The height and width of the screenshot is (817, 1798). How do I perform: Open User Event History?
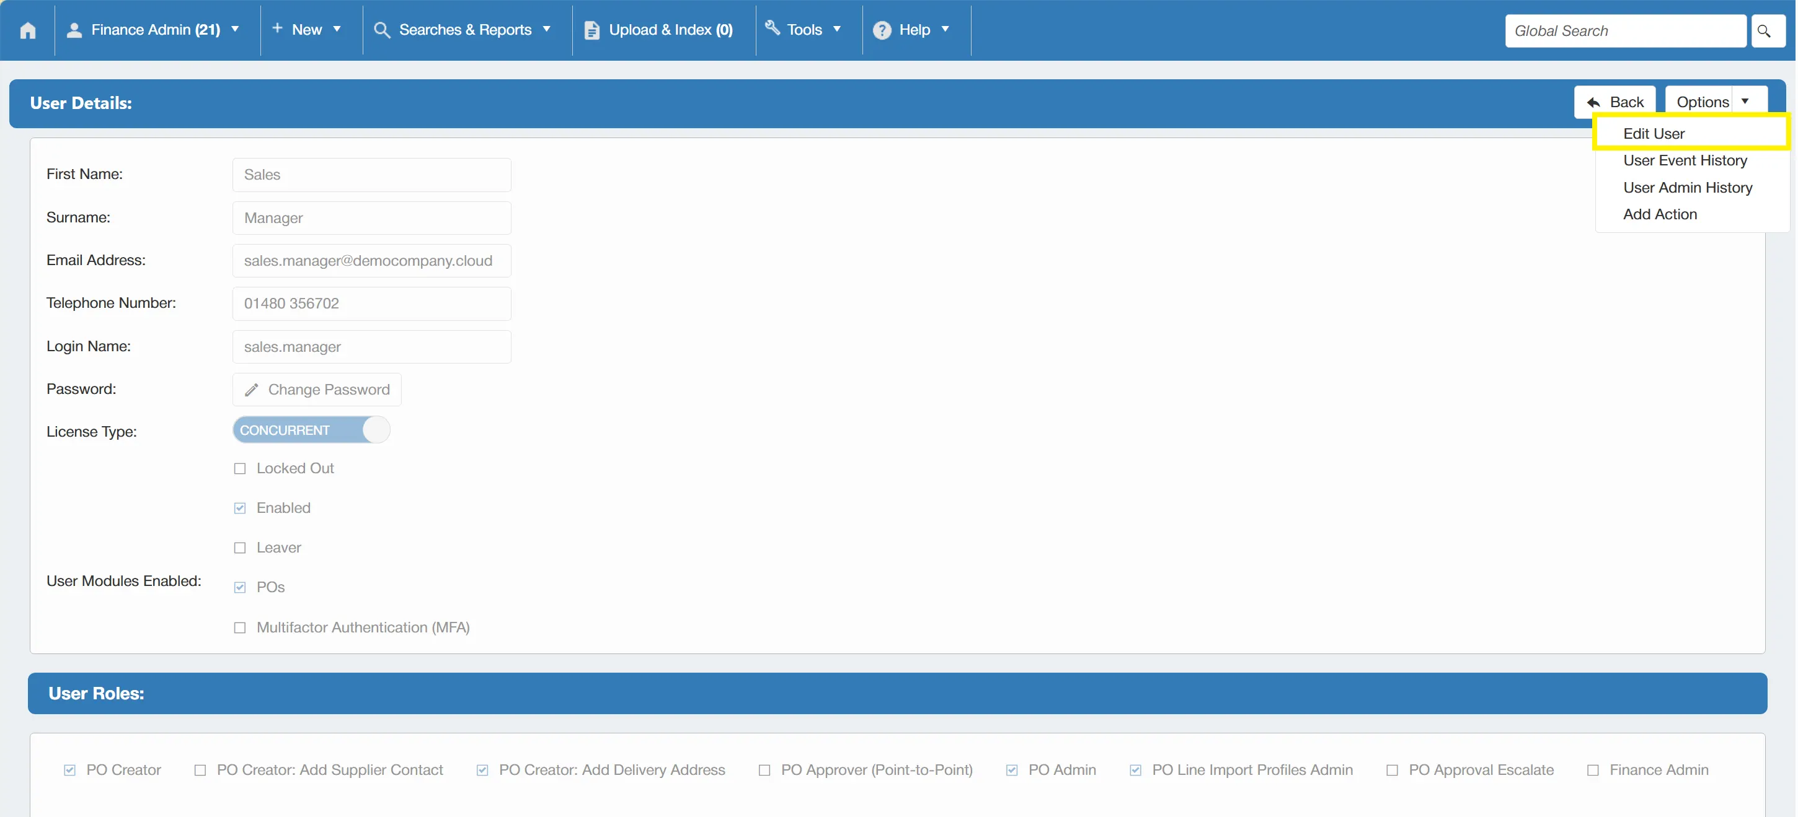(1686, 160)
